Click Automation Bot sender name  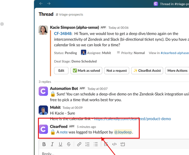click(64, 88)
